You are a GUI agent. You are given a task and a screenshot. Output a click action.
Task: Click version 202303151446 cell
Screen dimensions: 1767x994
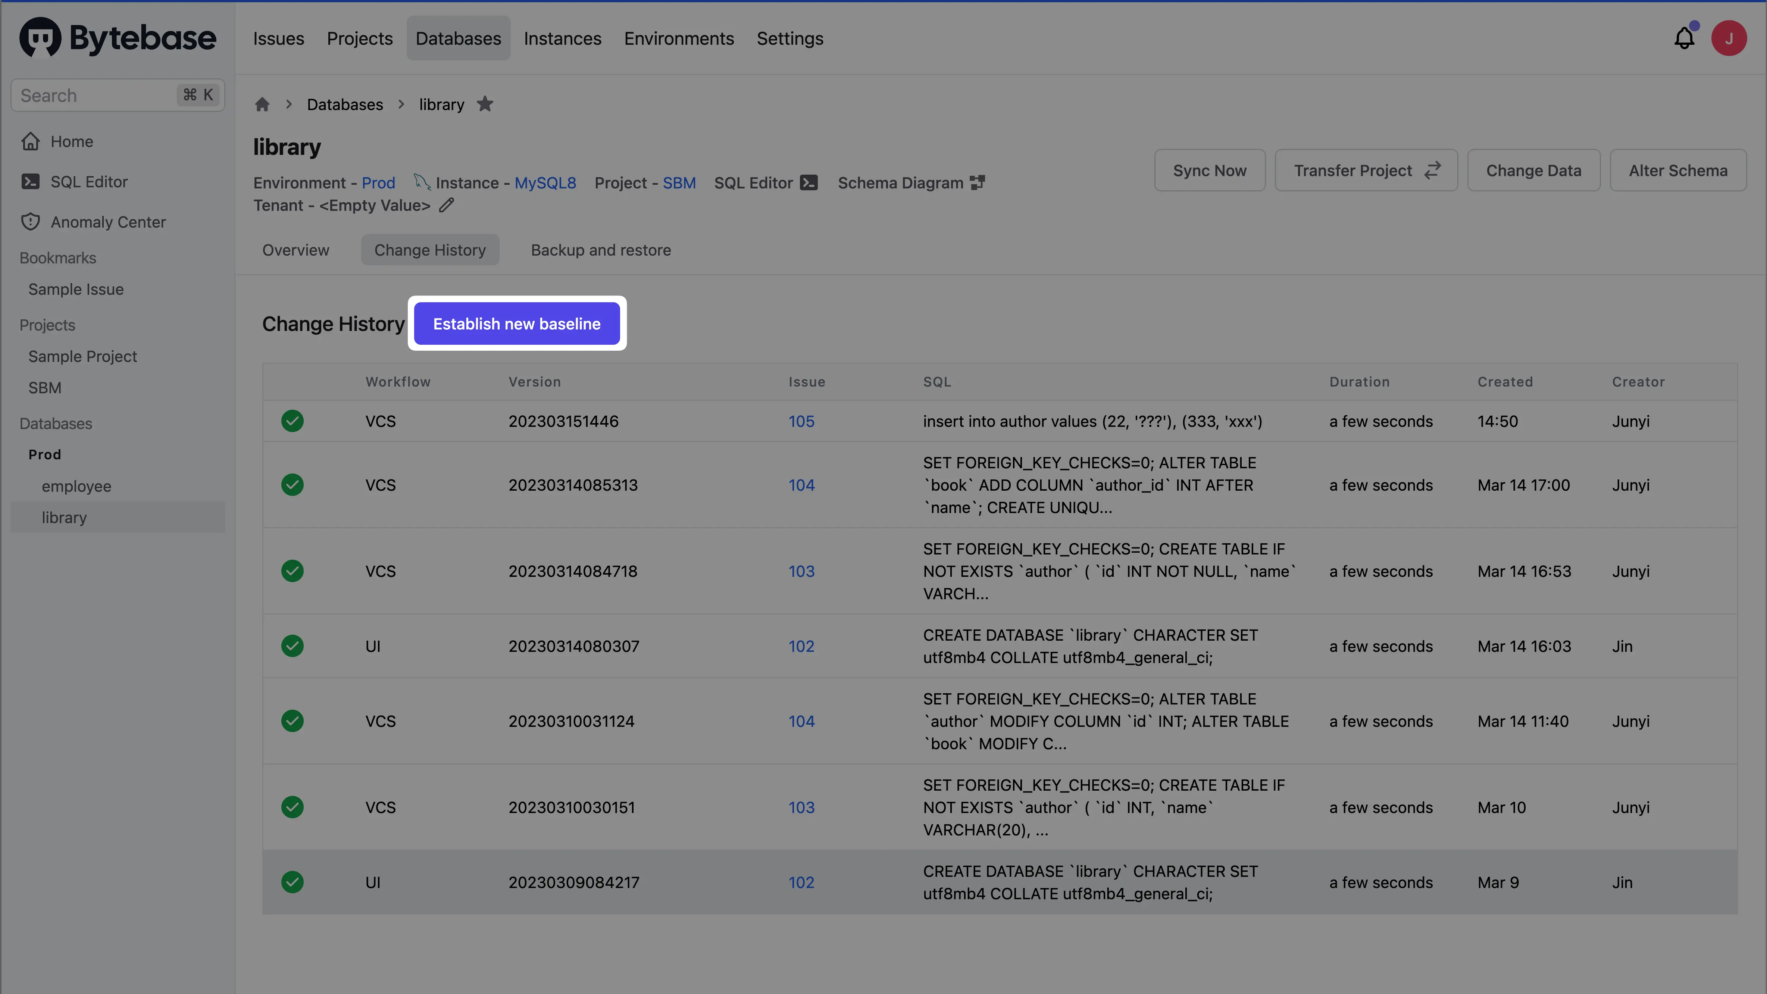tap(563, 421)
